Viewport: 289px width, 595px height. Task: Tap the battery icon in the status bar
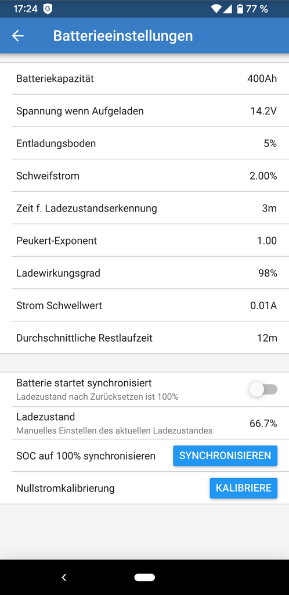tap(240, 9)
